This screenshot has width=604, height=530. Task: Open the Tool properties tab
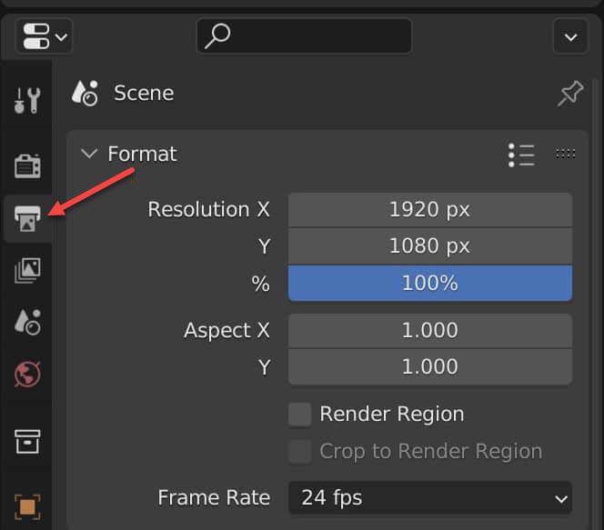pyautogui.click(x=27, y=100)
